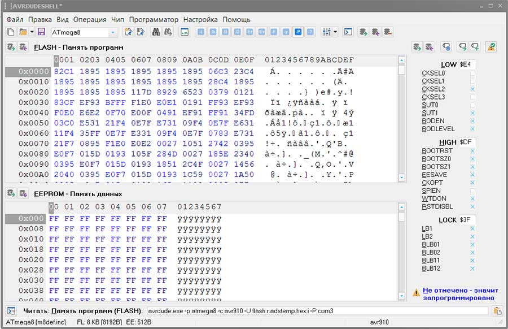Toggle the LB1 lock bit checkbox
This screenshot has width=508, height=329.
[472, 229]
